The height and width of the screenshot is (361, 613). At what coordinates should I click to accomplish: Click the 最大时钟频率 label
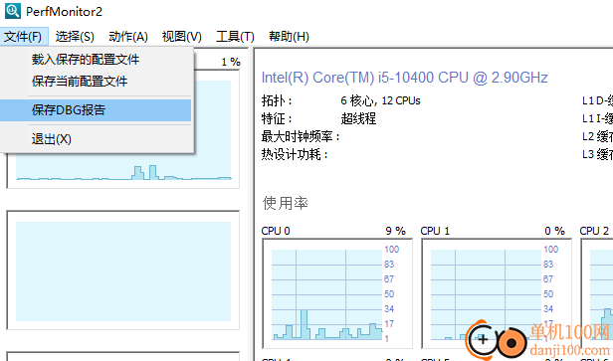(x=301, y=136)
